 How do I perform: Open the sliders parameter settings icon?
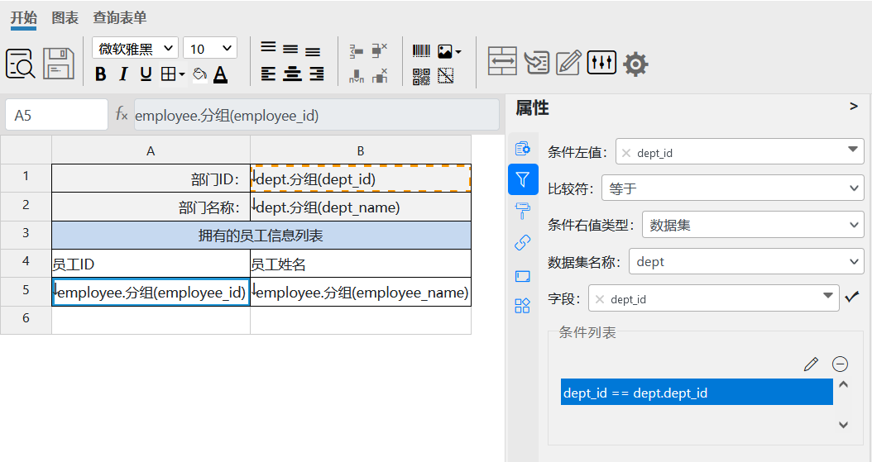pyautogui.click(x=601, y=62)
